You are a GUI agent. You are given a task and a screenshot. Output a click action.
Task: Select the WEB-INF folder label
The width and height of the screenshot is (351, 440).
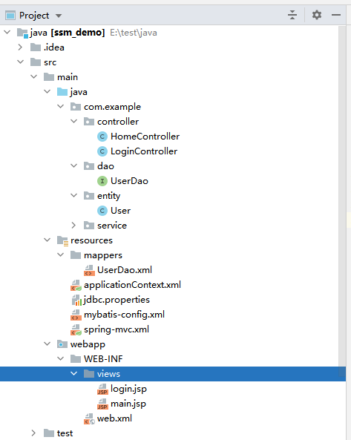[103, 359]
